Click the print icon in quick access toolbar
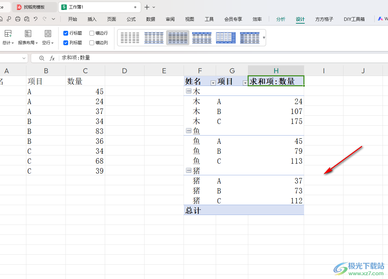The image size is (388, 279). [x=18, y=19]
